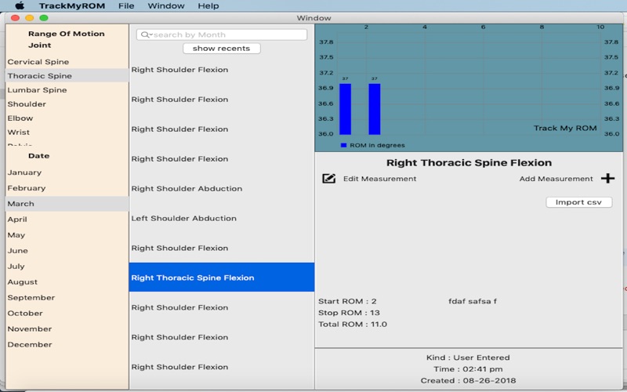Click the second blue chart bar
This screenshot has width=627, height=392.
tap(375, 109)
